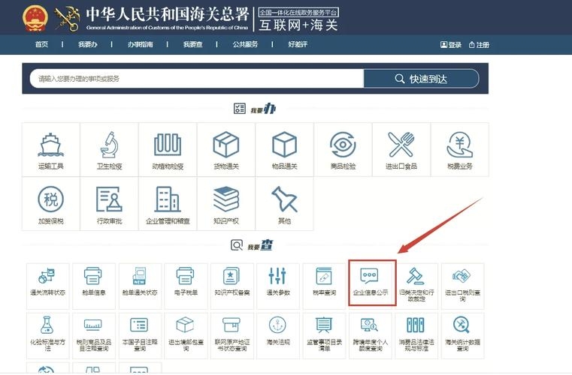Select 我要办 in navigation bar
Screen dimensions: 572x375
pyautogui.click(x=87, y=44)
